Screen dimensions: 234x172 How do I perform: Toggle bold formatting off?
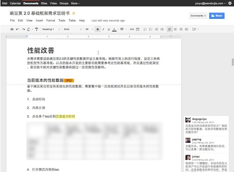point(97,29)
